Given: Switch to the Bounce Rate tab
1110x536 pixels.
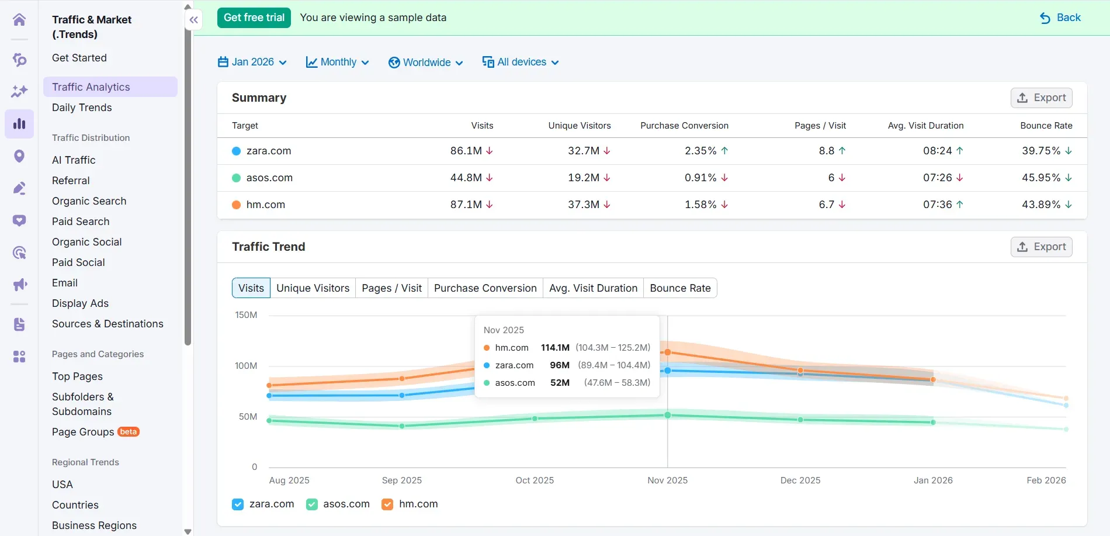Looking at the screenshot, I should coord(680,288).
